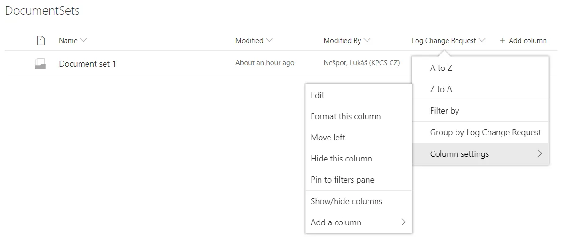Click Move left in the submenu
Screen dimensions: 576x237
click(x=328, y=138)
